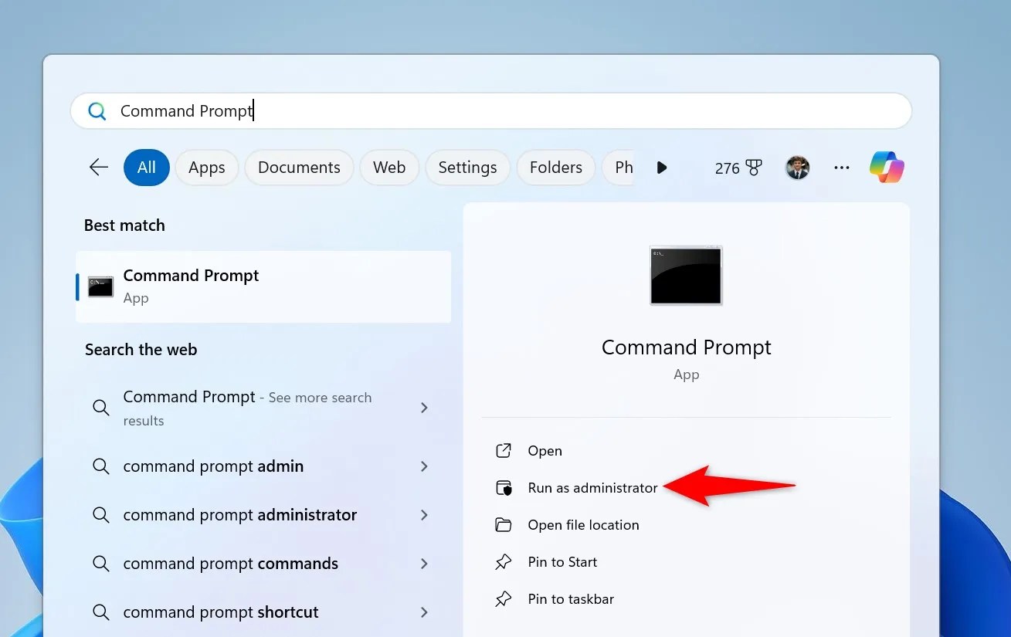
Task: Click the Pin to Start pushpin icon
Action: point(504,561)
